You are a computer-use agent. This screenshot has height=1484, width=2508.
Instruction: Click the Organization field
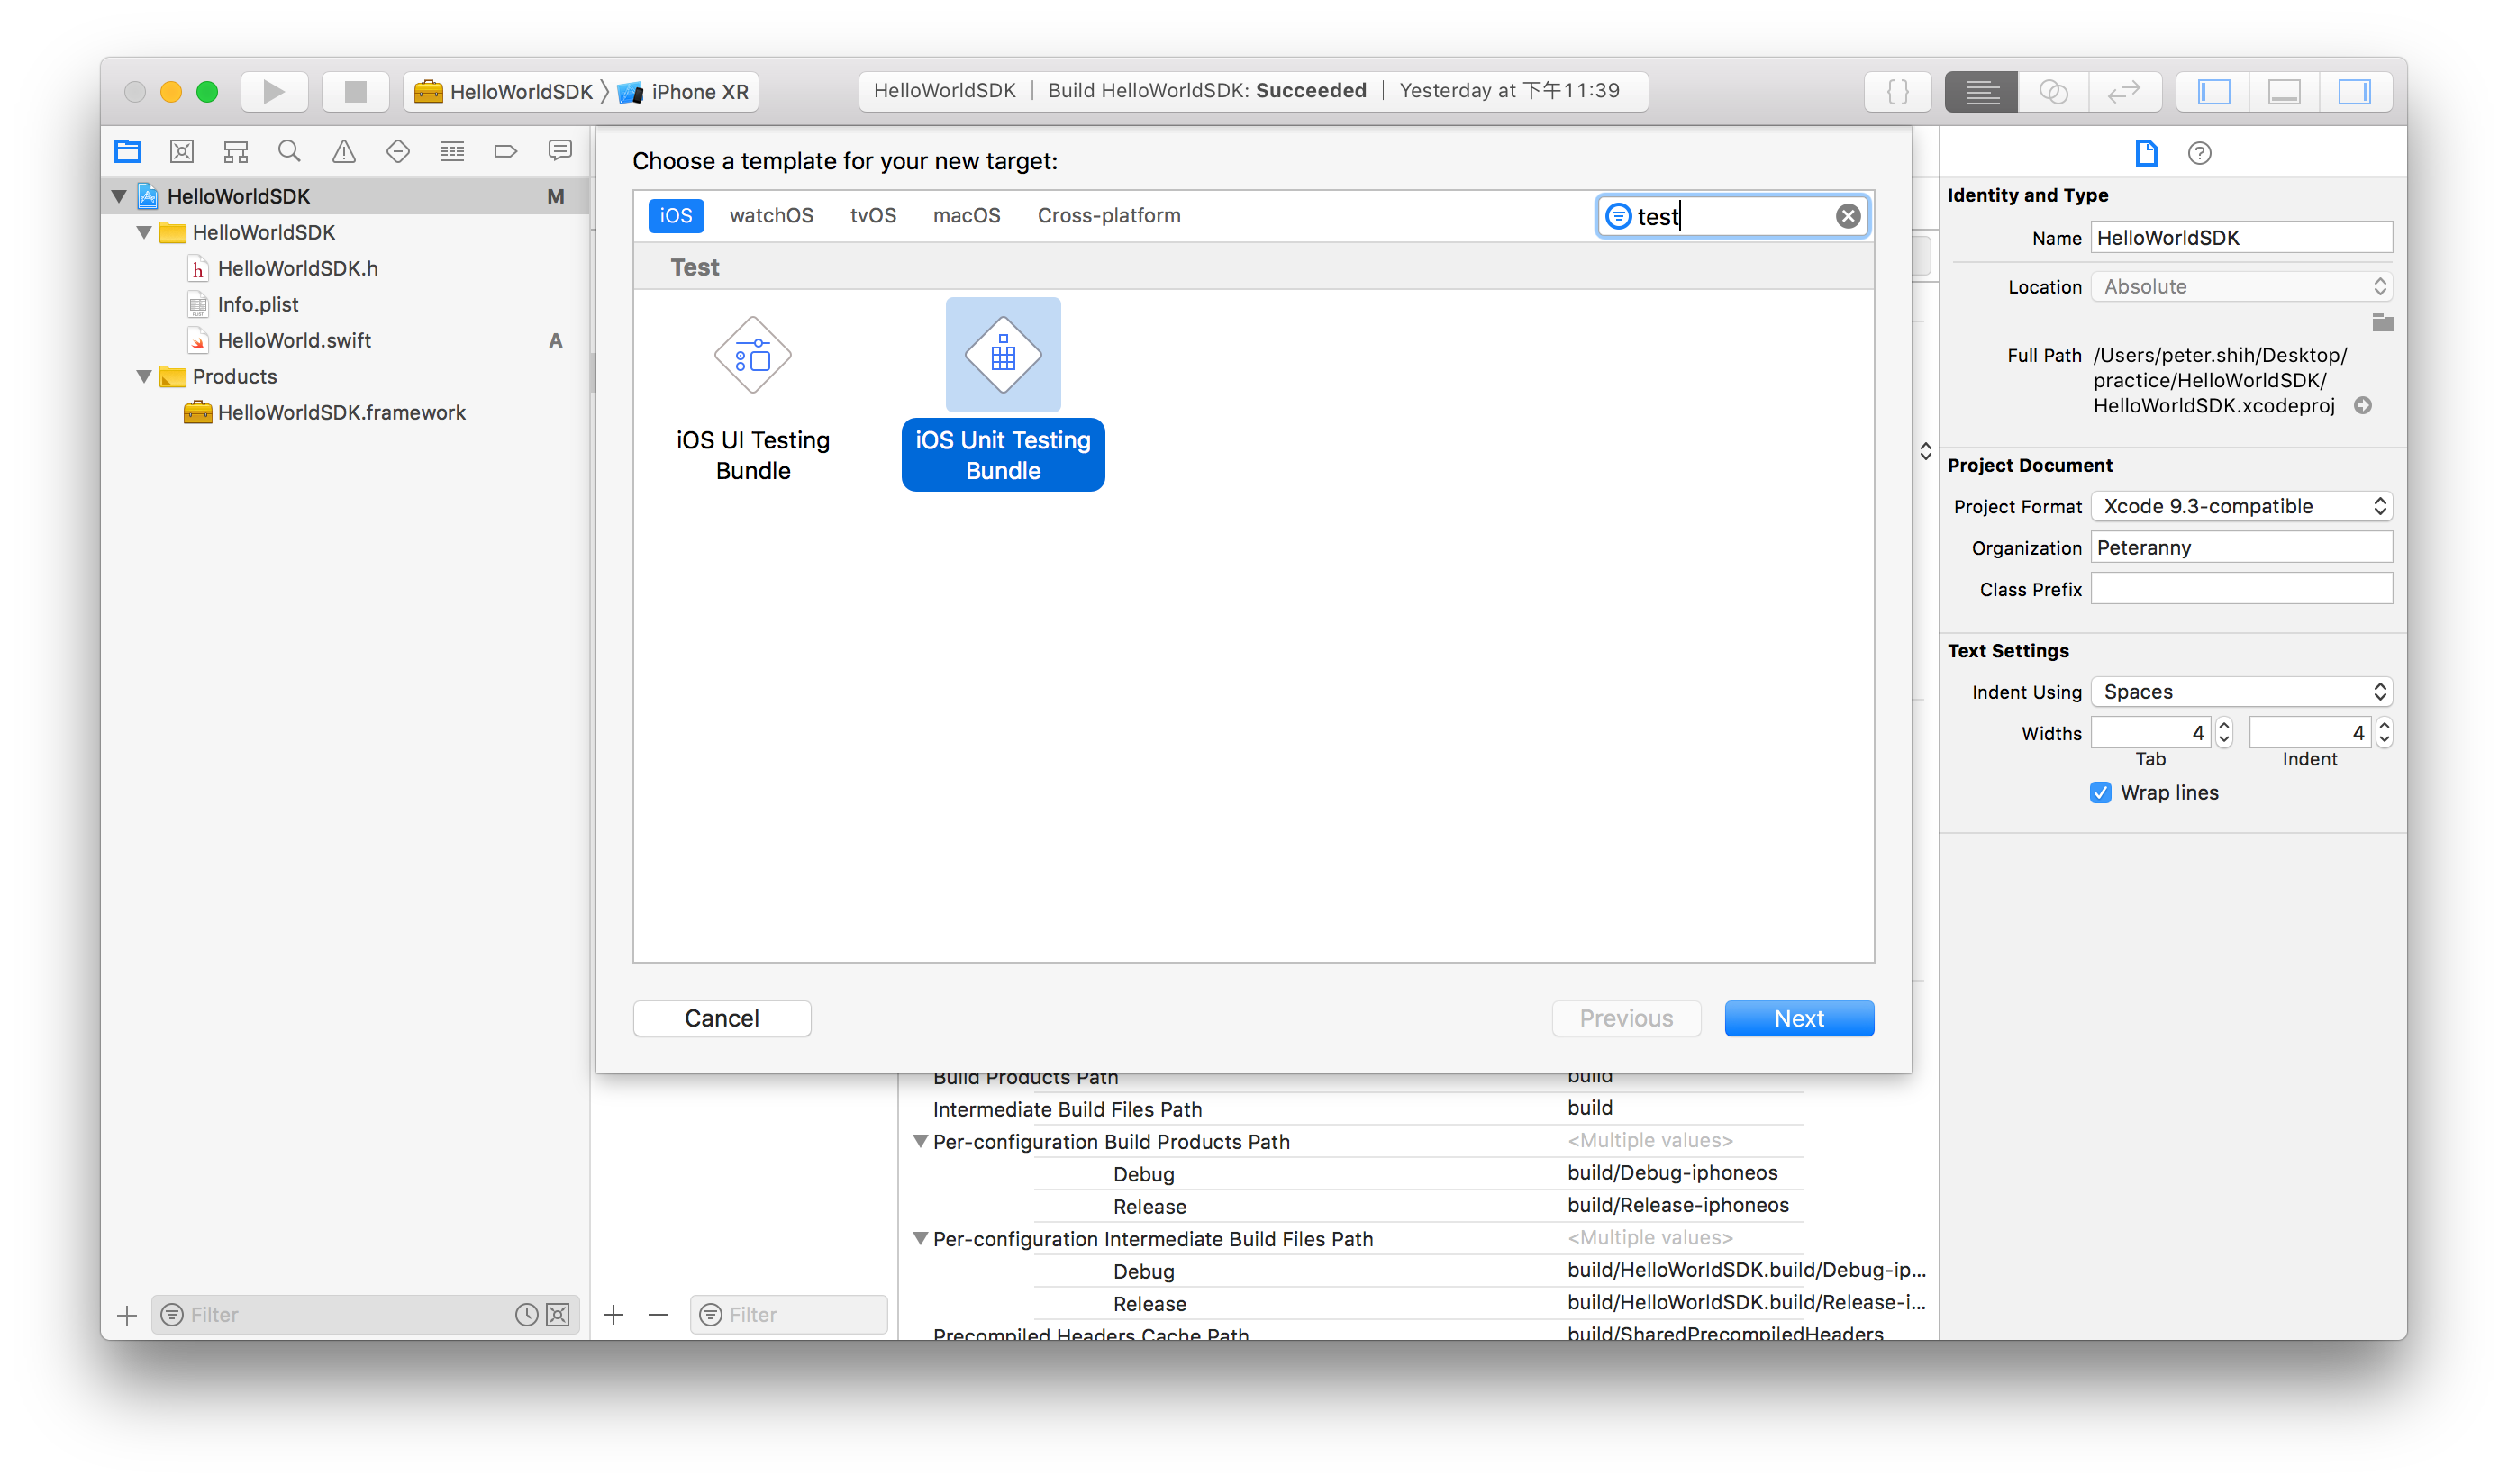(x=2240, y=547)
